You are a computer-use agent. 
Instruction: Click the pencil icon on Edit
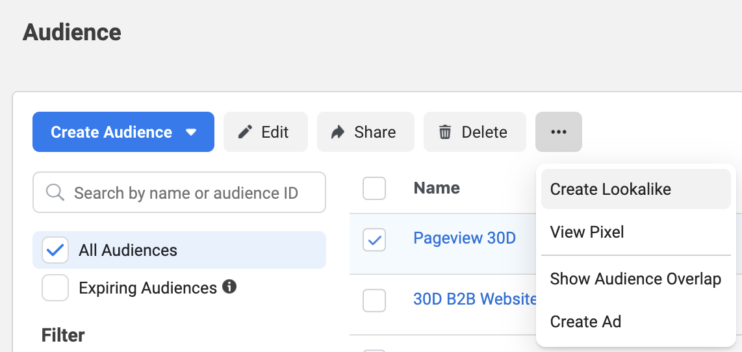point(245,132)
